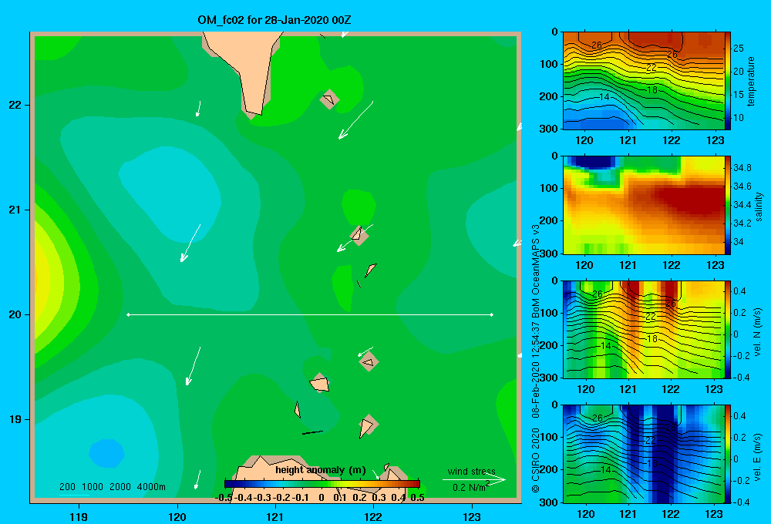Click the '0.2 N/m2' wind stress value

[470, 487]
